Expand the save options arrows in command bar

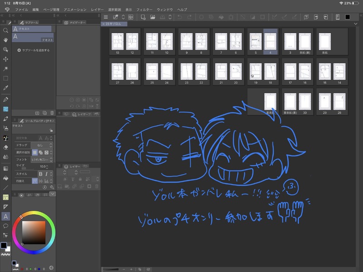[x=170, y=17]
